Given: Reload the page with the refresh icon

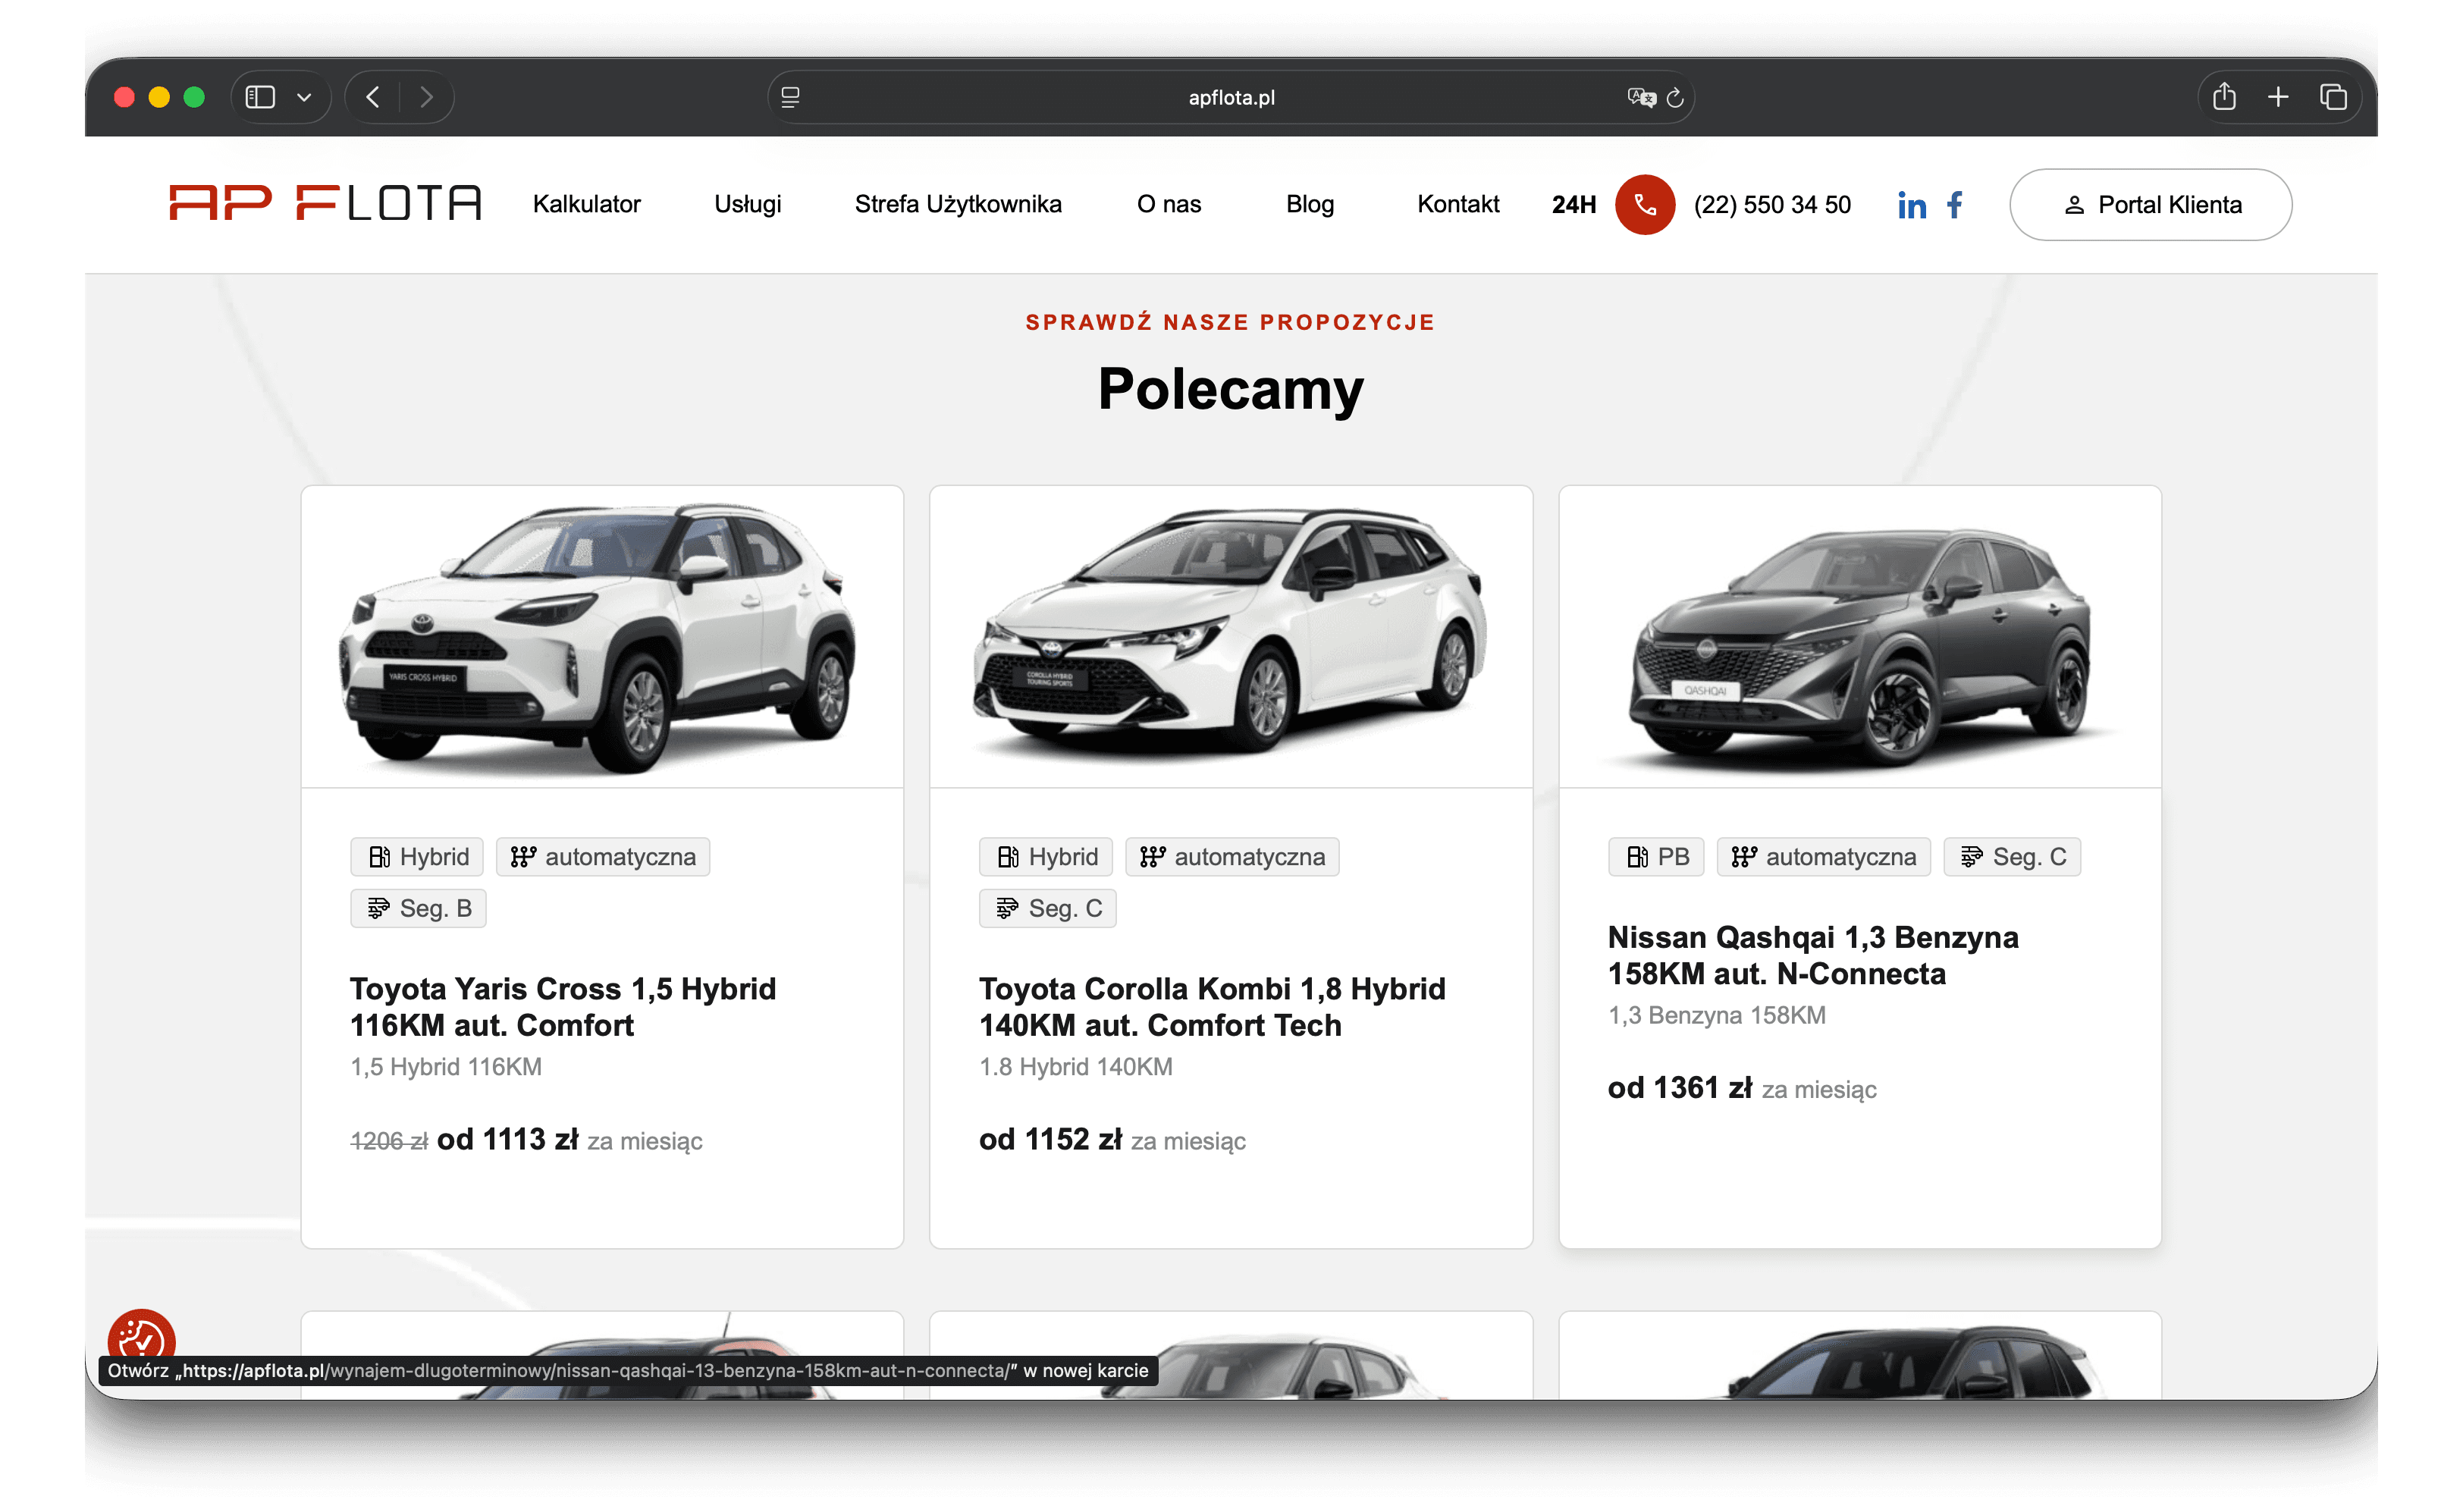Looking at the screenshot, I should tap(1675, 98).
